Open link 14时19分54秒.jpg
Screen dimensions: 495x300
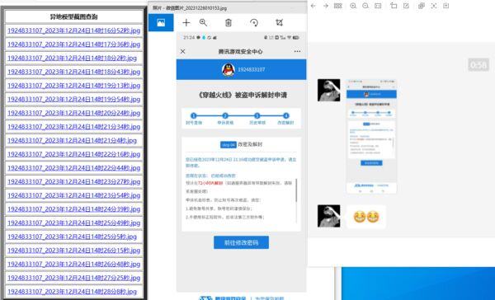pos(74,99)
